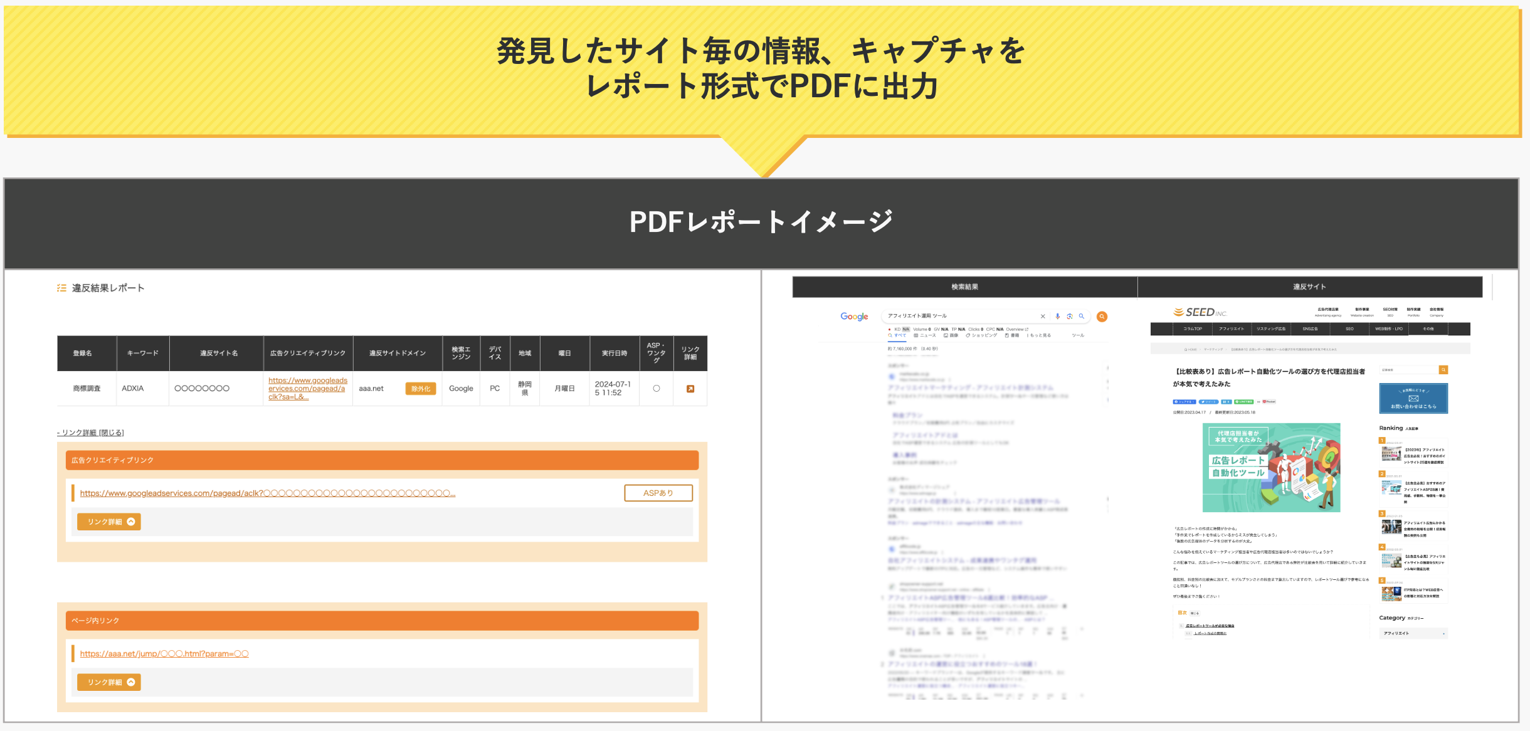The height and width of the screenshot is (731, 1530).
Task: Toggle the ASP・ワンタグ circle in the report row
Action: point(656,389)
